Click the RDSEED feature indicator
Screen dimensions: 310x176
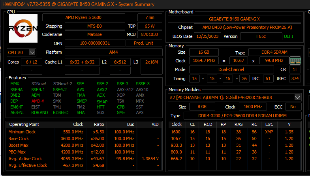pyautogui.click(x=60, y=112)
